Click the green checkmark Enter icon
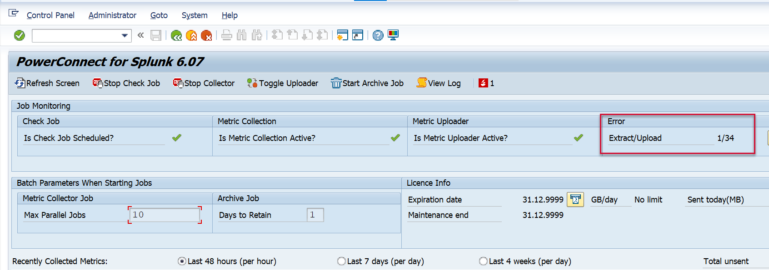 tap(20, 35)
